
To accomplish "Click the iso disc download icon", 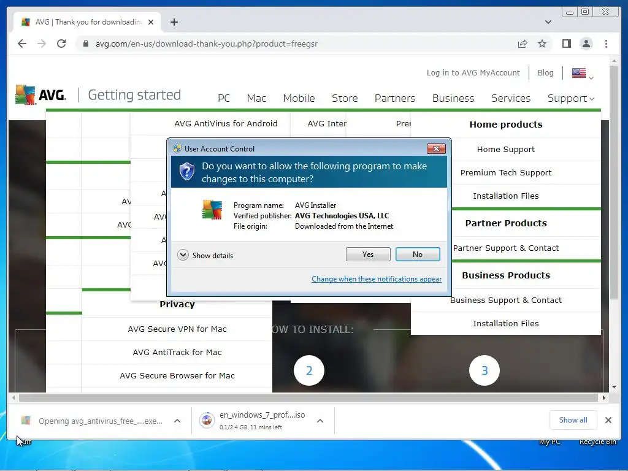I will (207, 420).
